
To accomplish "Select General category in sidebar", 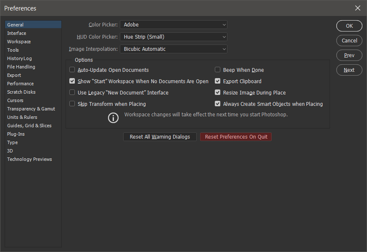I will tap(33, 24).
